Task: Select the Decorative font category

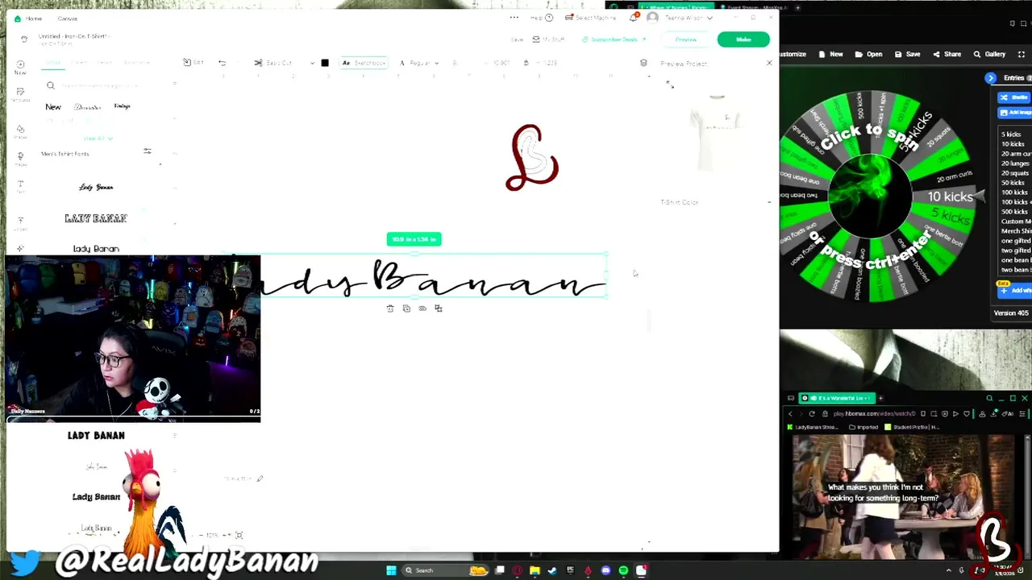Action: click(x=87, y=106)
